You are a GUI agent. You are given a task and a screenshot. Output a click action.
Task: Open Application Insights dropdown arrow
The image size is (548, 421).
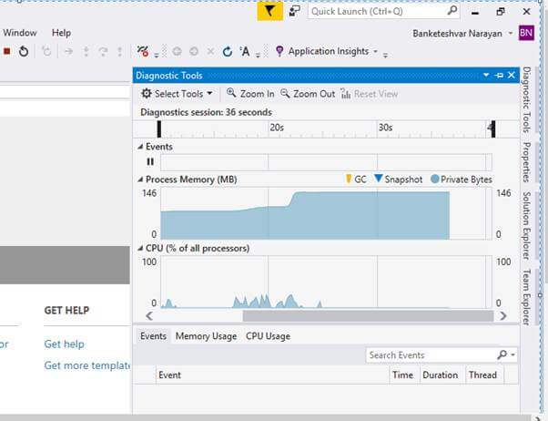click(x=375, y=51)
